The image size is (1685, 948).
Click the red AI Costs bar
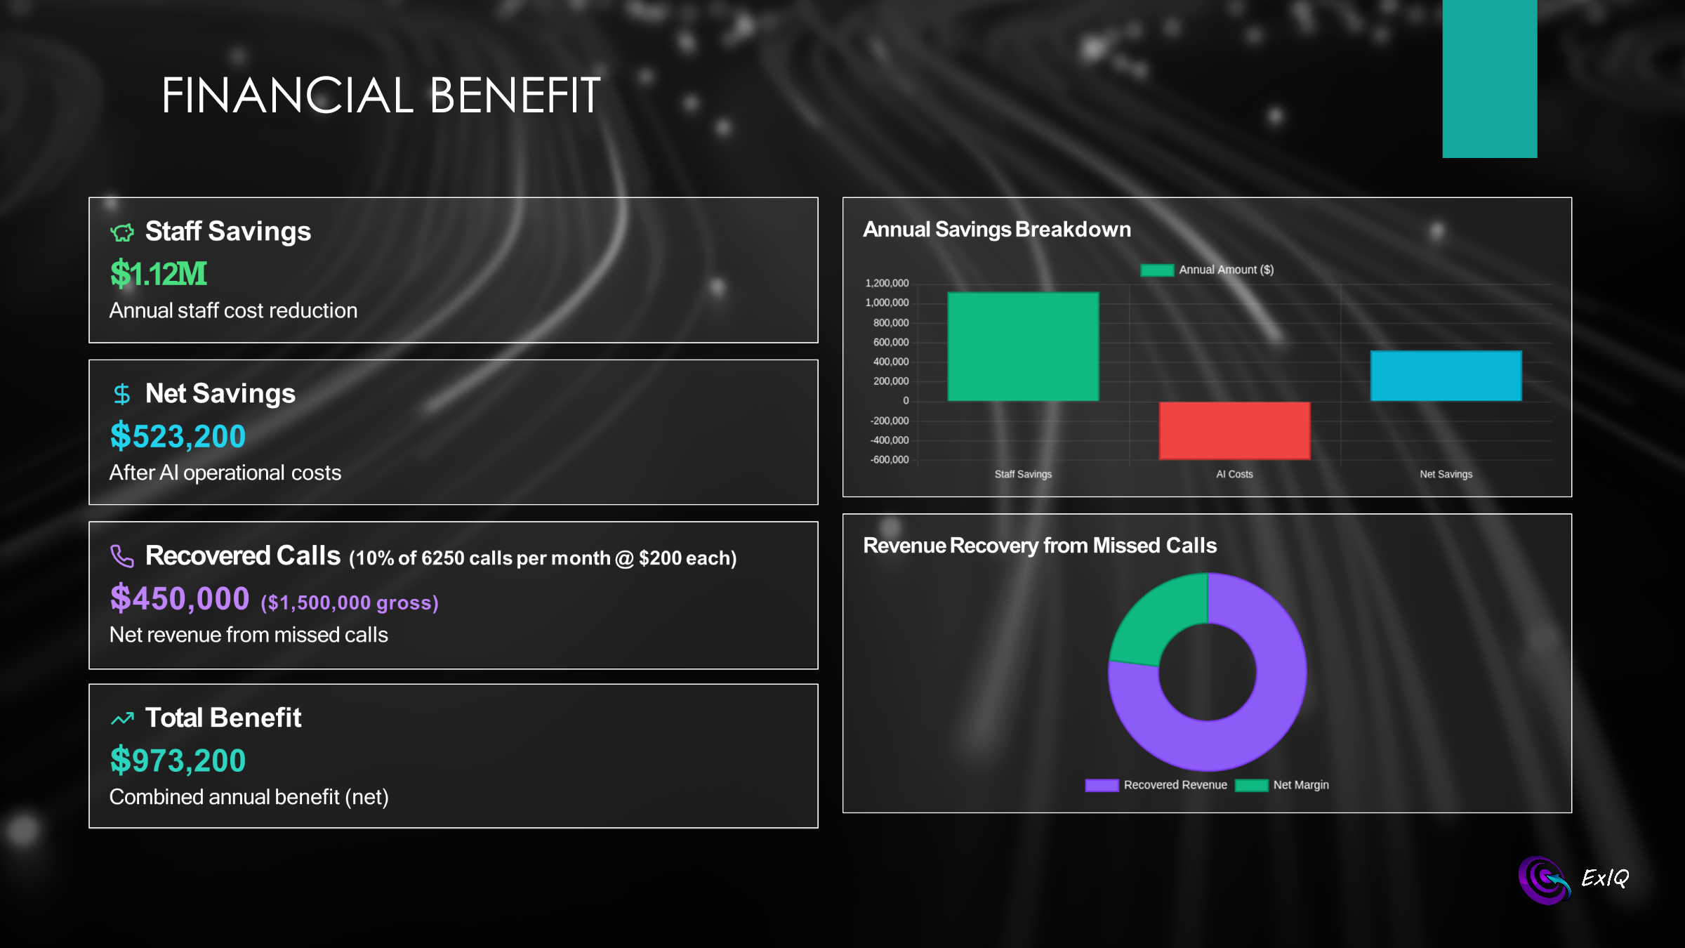(x=1234, y=430)
